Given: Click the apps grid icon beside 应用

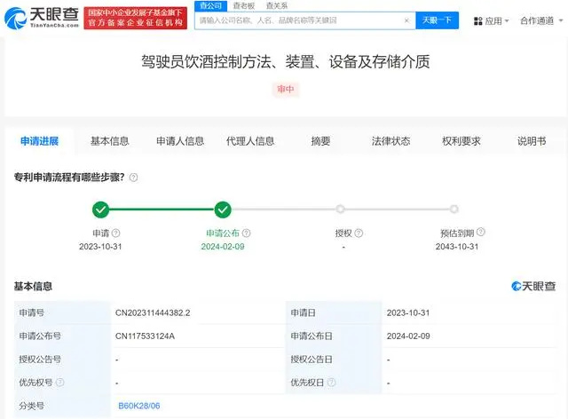Looking at the screenshot, I should click(477, 21).
